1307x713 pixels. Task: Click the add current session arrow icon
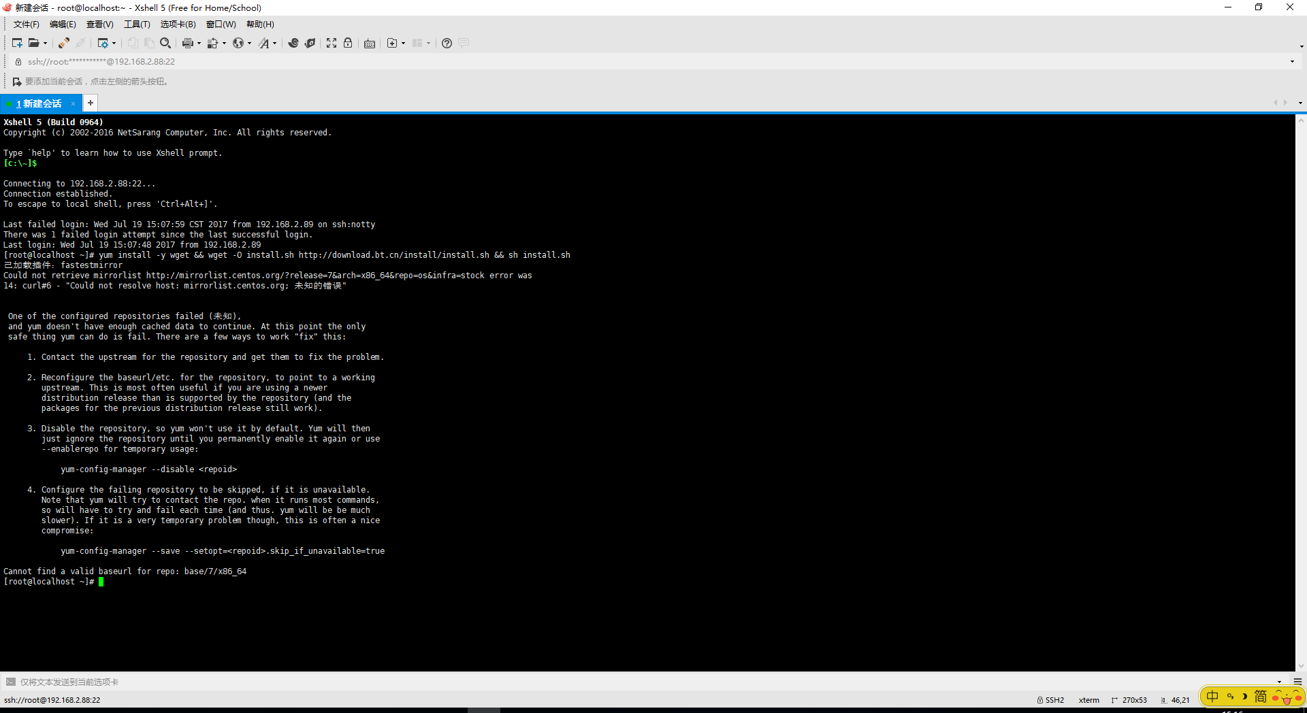pos(17,82)
